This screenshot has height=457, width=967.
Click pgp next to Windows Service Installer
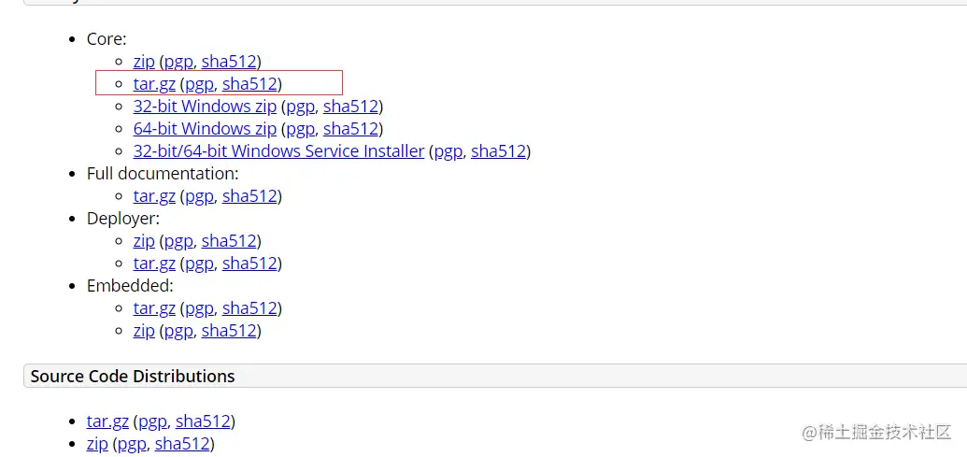(x=448, y=151)
